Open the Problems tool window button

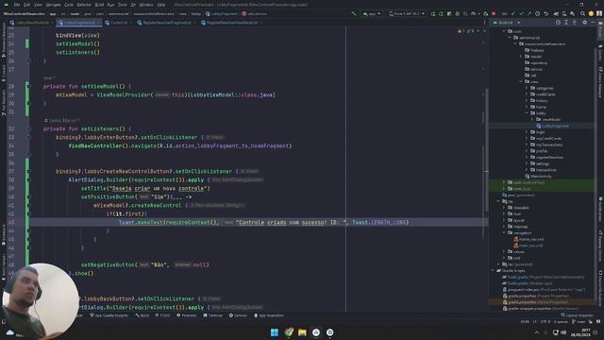(187, 315)
